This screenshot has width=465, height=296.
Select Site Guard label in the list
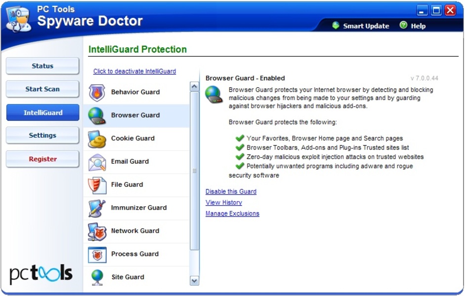pyautogui.click(x=128, y=277)
